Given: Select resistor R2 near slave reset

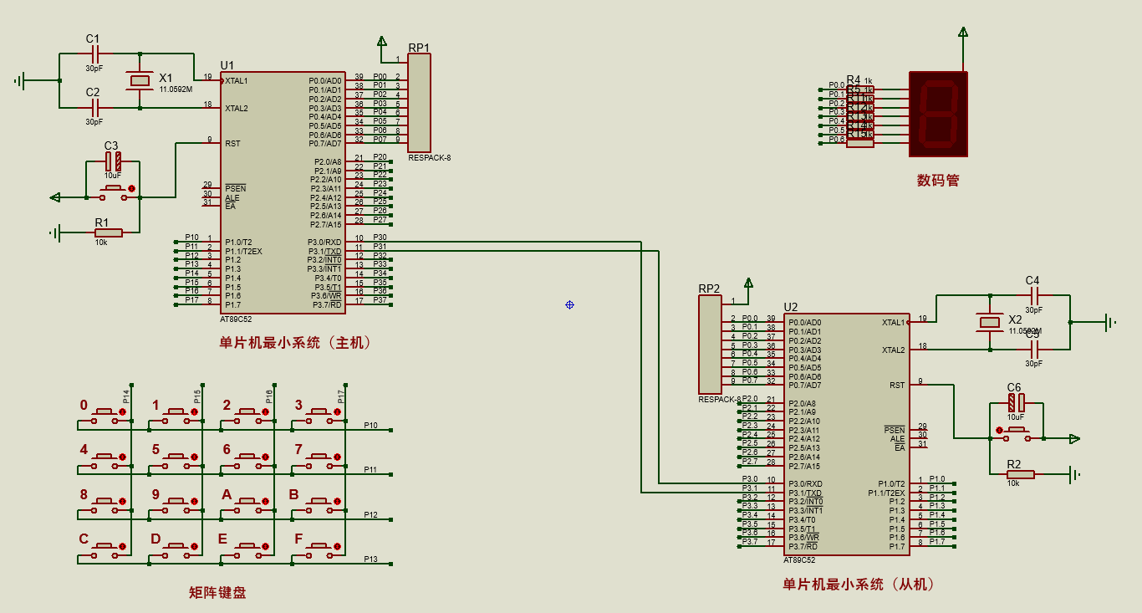Looking at the screenshot, I should point(1020,474).
